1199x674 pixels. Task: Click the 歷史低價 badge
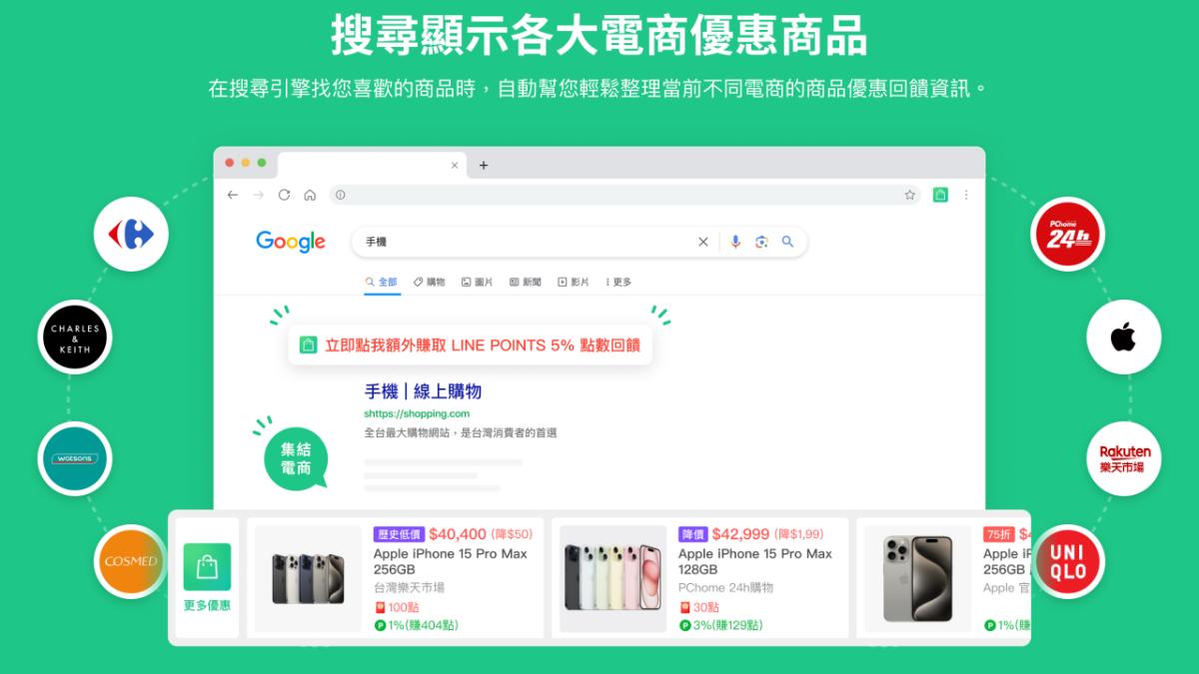[x=399, y=534]
